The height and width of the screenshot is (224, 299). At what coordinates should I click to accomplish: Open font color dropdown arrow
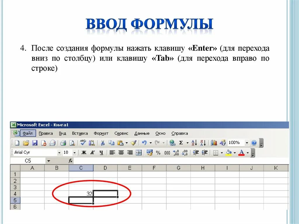248,153
